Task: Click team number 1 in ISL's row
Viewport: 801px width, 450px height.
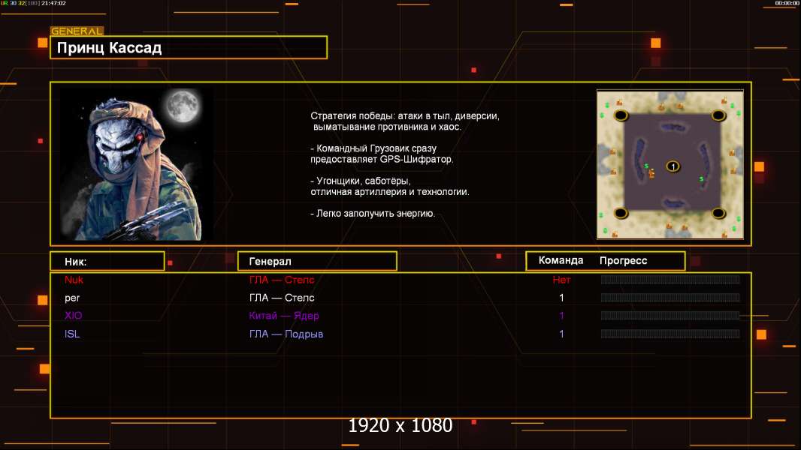Action: (561, 334)
